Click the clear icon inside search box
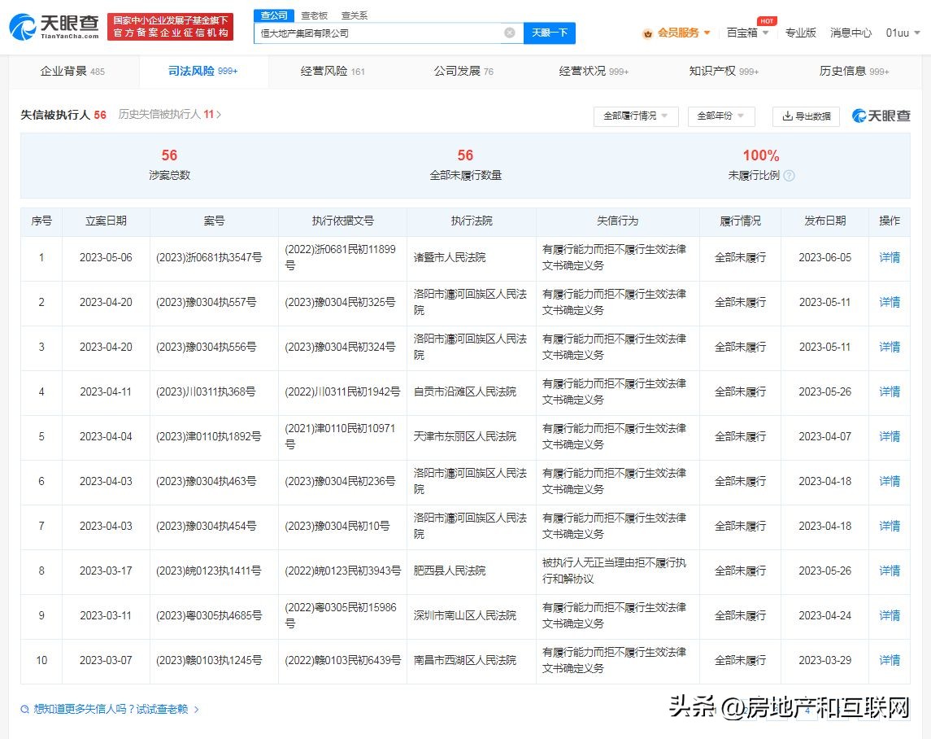 pyautogui.click(x=510, y=33)
